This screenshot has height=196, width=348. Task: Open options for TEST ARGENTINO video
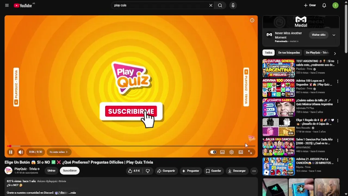tap(338, 62)
